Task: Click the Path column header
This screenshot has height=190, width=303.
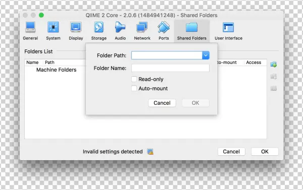Action: pos(49,62)
